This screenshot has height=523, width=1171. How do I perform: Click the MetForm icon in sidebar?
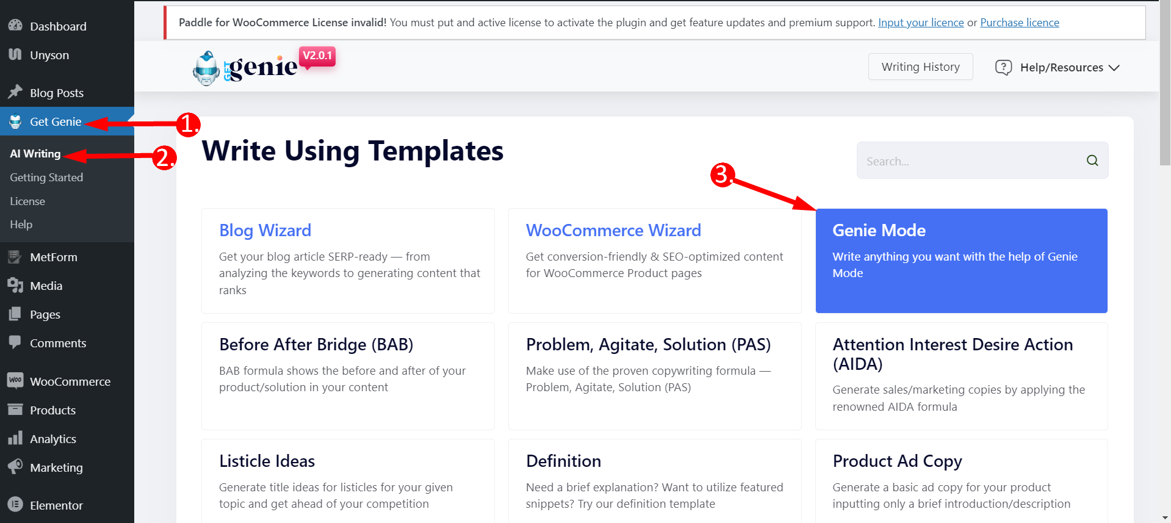coord(15,257)
